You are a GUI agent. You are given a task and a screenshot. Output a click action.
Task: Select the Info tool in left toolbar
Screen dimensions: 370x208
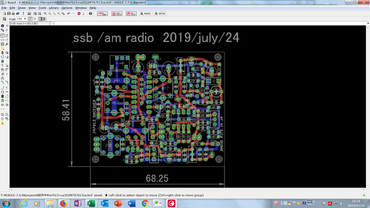click(x=2, y=26)
